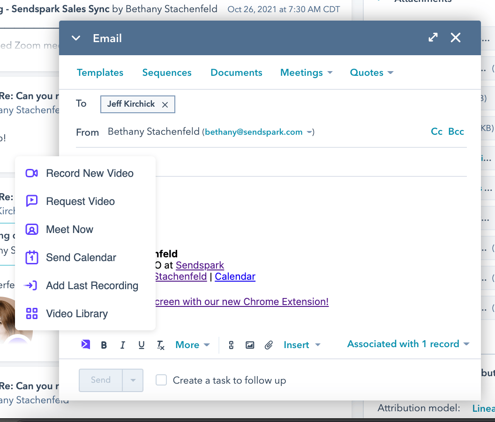This screenshot has width=495, height=422.
Task: Insert an image with the picture icon
Action: (250, 345)
